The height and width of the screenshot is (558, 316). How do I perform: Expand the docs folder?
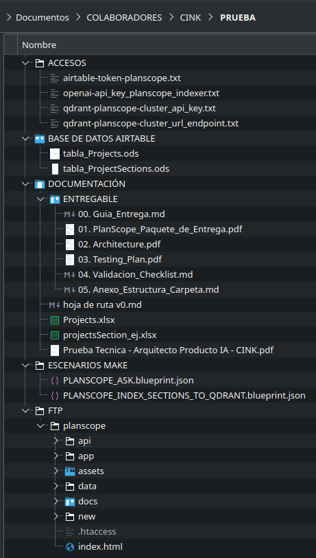(56, 502)
